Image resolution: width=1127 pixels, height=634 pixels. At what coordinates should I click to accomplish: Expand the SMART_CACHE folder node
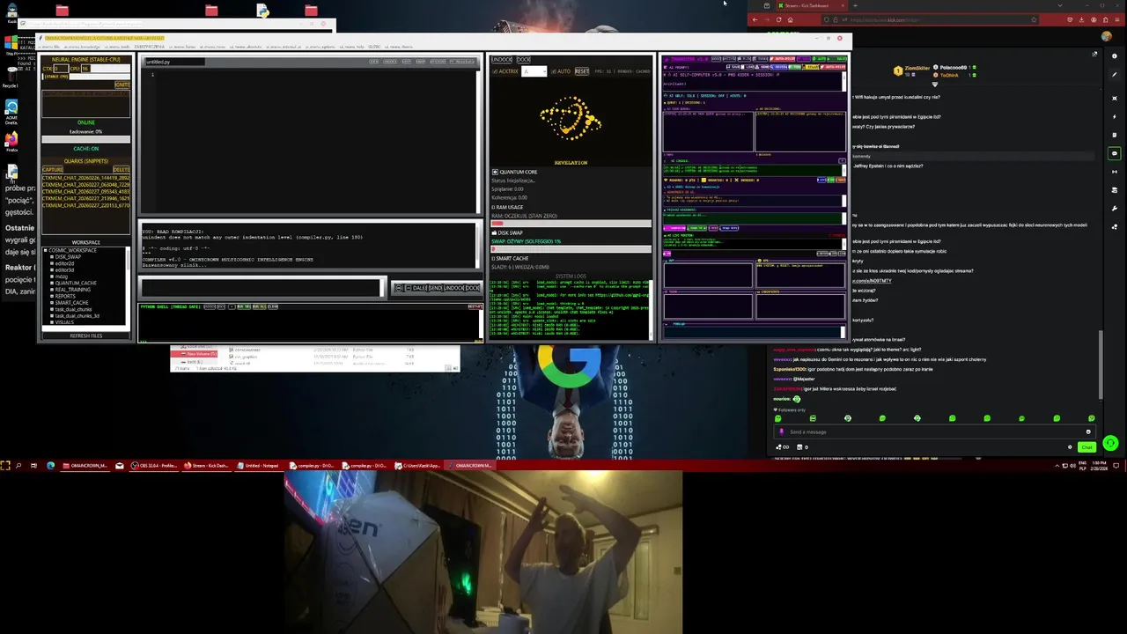52,302
